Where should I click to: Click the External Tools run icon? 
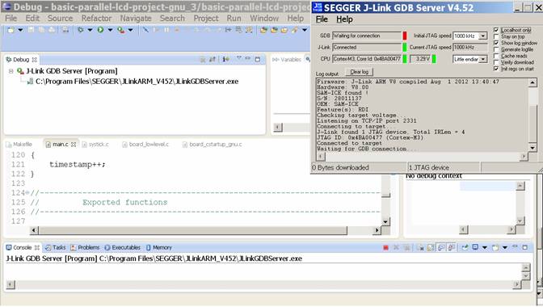tap(120, 30)
